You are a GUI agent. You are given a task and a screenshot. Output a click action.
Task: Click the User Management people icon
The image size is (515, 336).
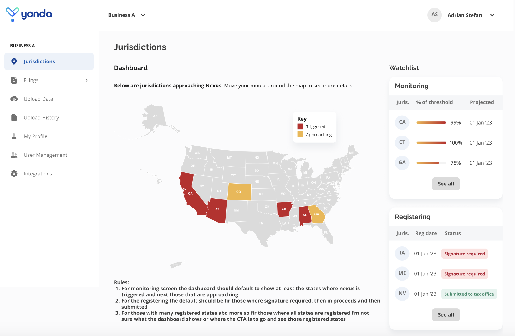click(x=14, y=155)
